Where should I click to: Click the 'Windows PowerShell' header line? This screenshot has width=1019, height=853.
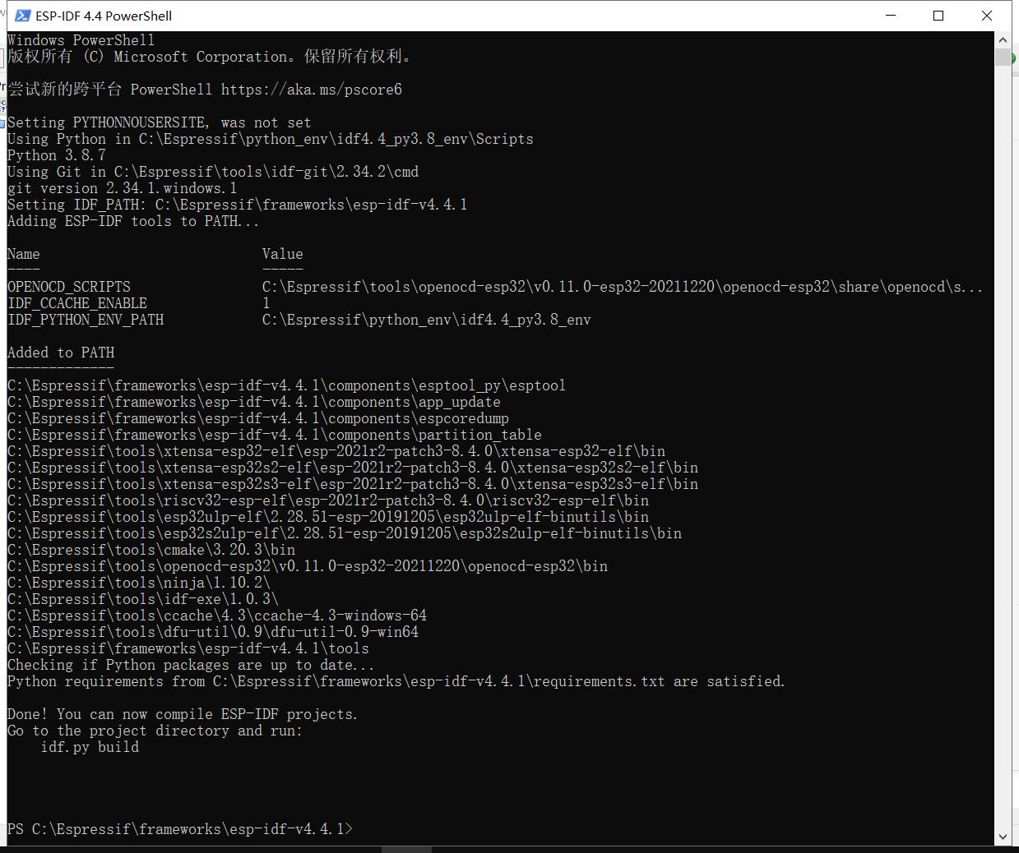(x=81, y=40)
